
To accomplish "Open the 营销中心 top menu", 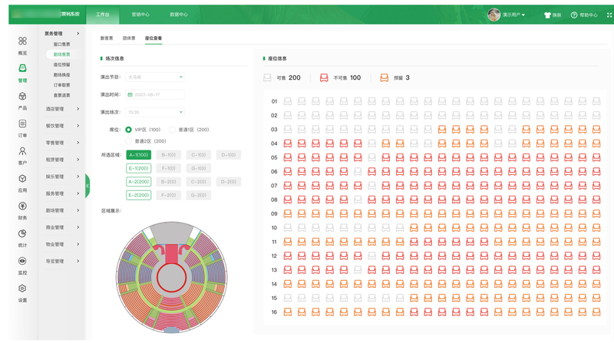I will pyautogui.click(x=140, y=15).
